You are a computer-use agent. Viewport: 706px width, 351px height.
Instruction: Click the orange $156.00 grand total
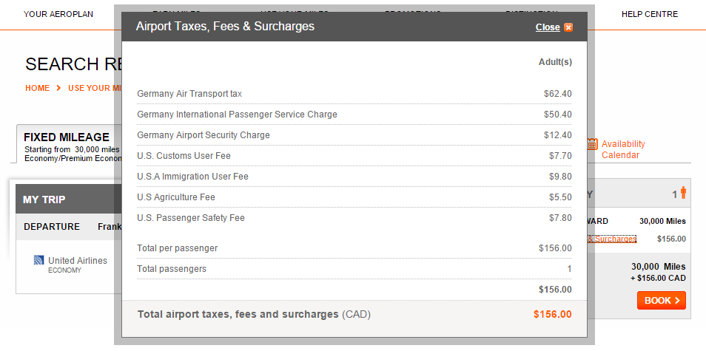coord(553,315)
